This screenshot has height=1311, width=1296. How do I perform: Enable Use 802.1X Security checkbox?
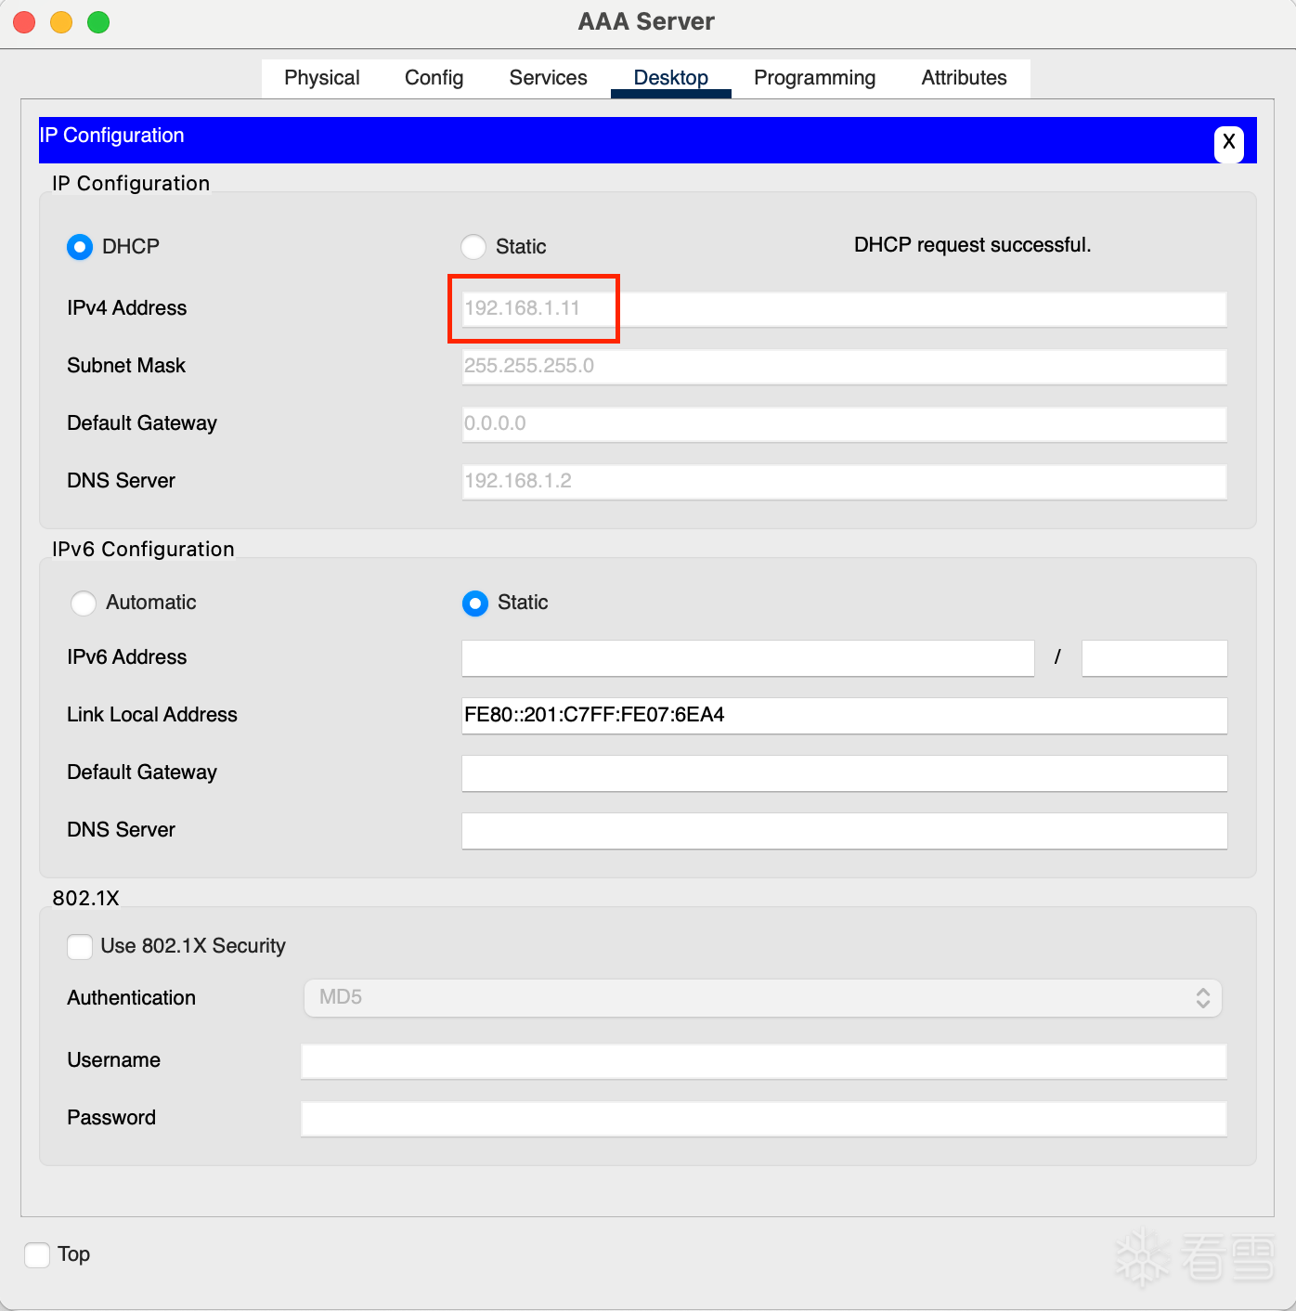[80, 946]
